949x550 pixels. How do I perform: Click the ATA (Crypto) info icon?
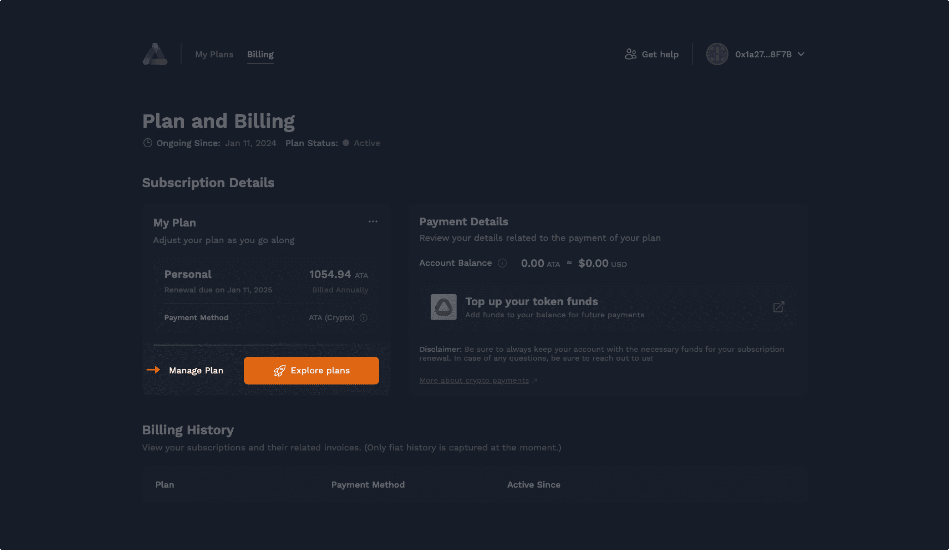[363, 318]
